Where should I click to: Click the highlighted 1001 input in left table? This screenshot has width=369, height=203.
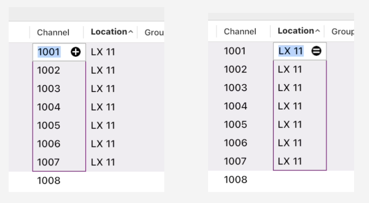pyautogui.click(x=49, y=52)
